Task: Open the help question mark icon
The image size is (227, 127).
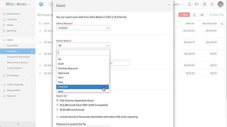Action: pyautogui.click(x=212, y=4)
